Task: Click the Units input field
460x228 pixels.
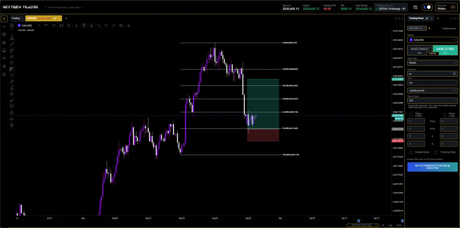Action: (432, 83)
